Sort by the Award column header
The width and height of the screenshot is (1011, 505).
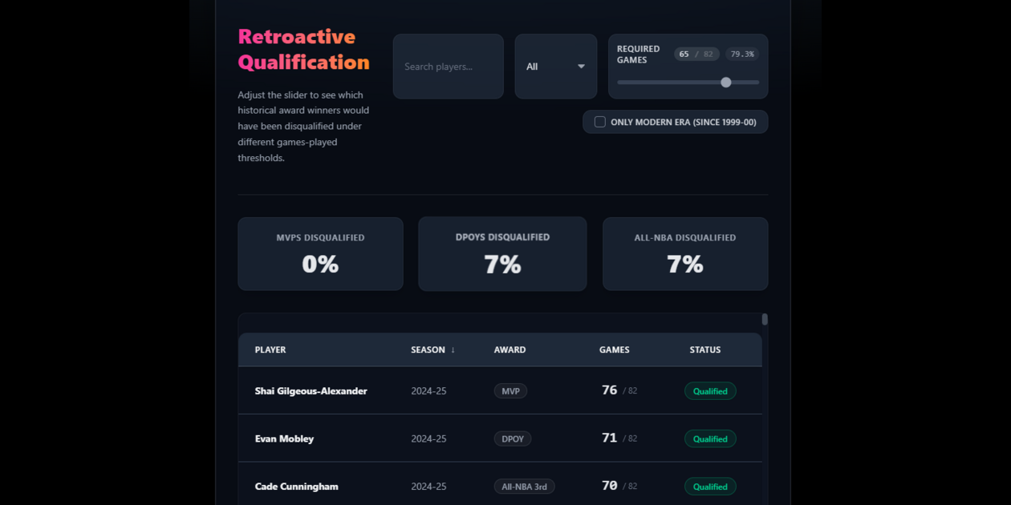[x=510, y=349]
